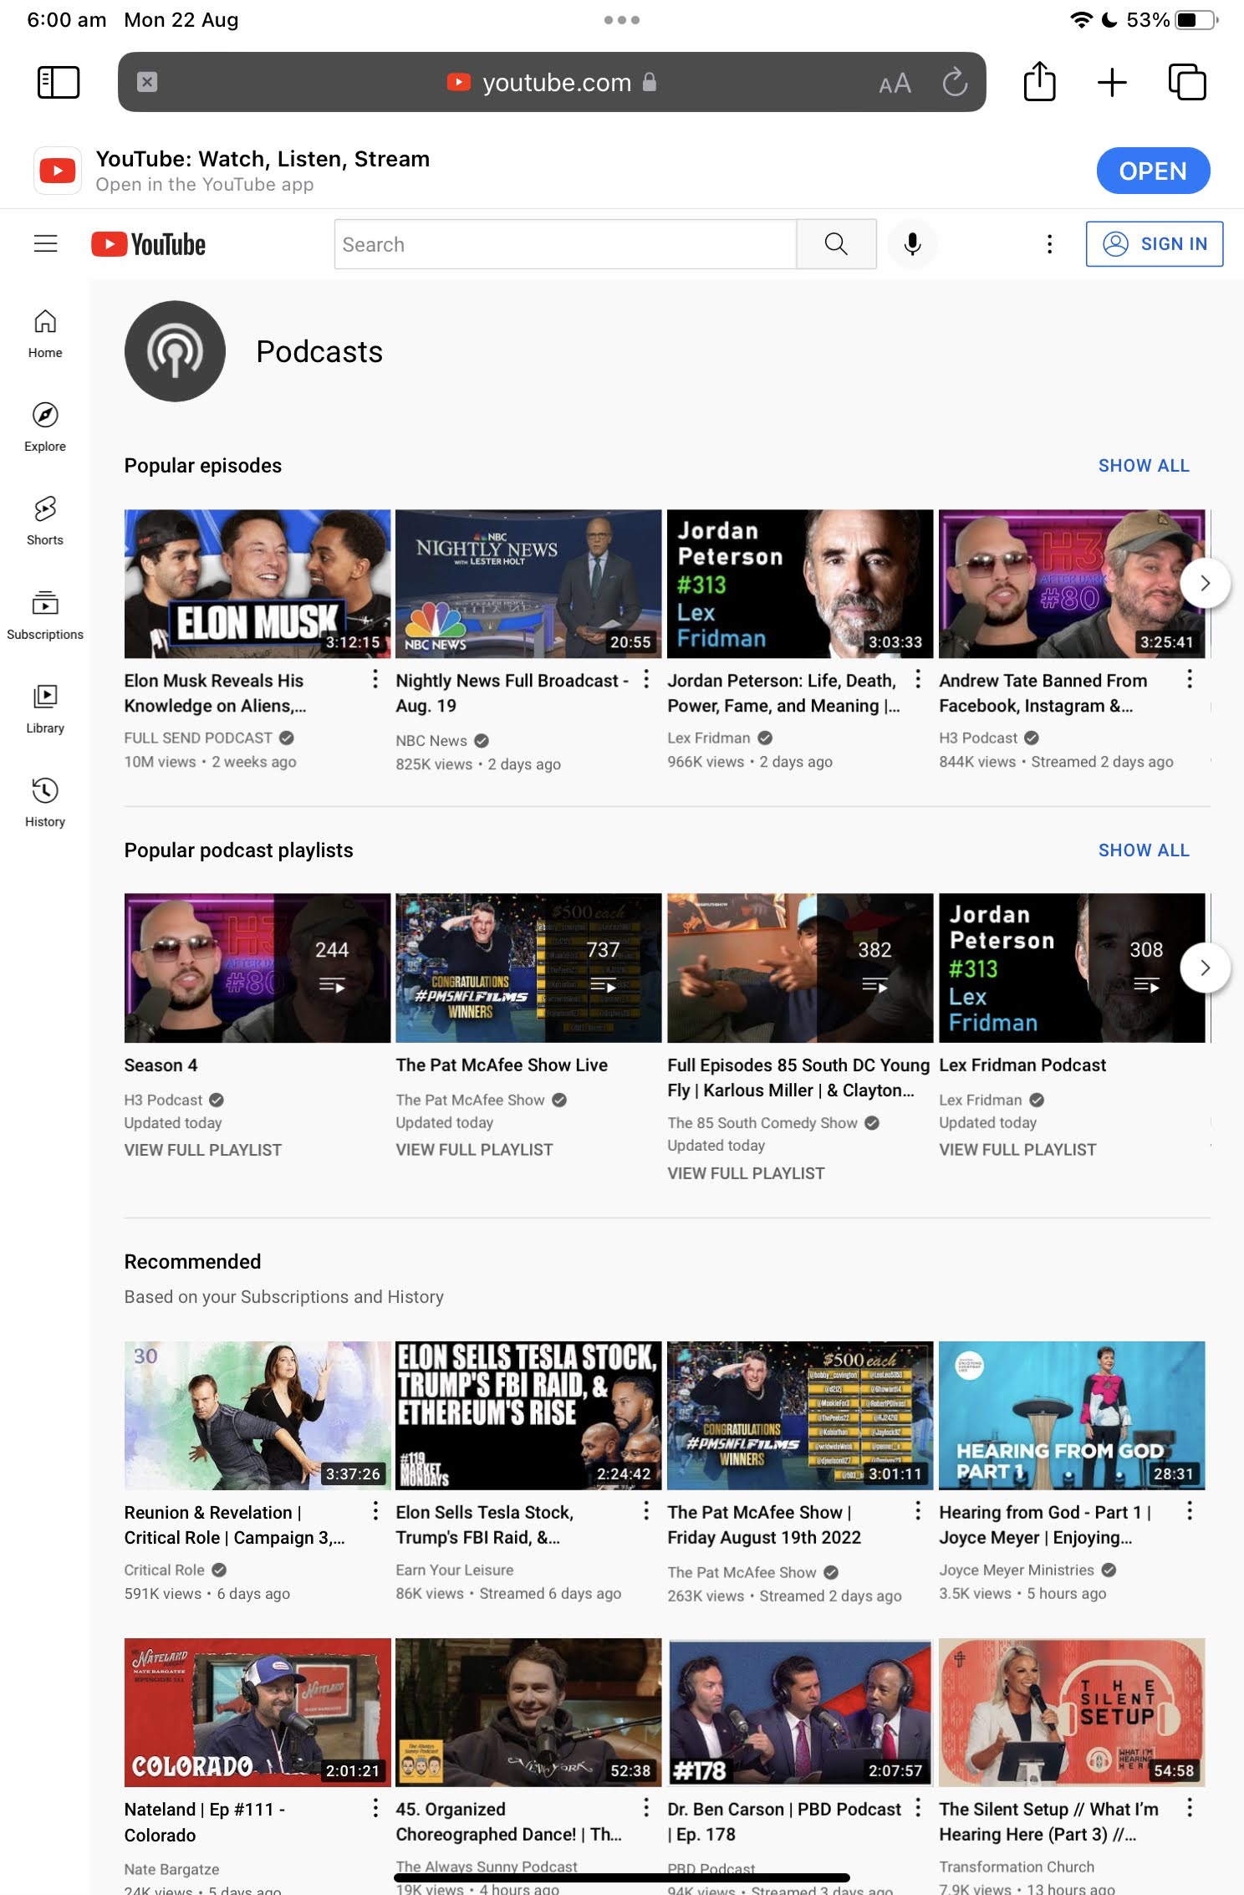Go to Shorts in sidebar
Image resolution: width=1244 pixels, height=1895 pixels.
(45, 520)
